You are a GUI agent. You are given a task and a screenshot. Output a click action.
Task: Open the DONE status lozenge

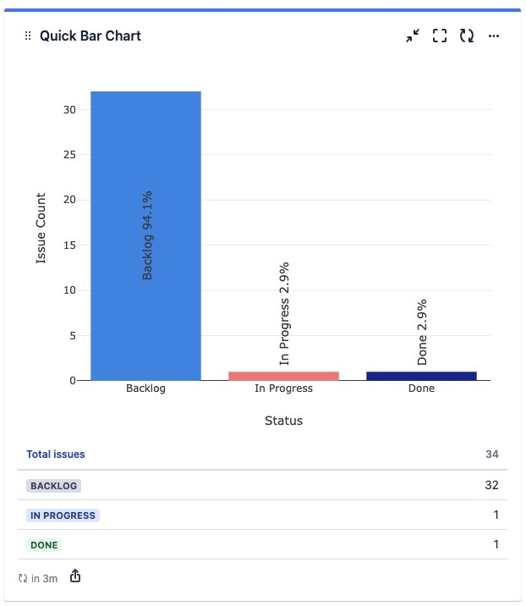tap(44, 545)
